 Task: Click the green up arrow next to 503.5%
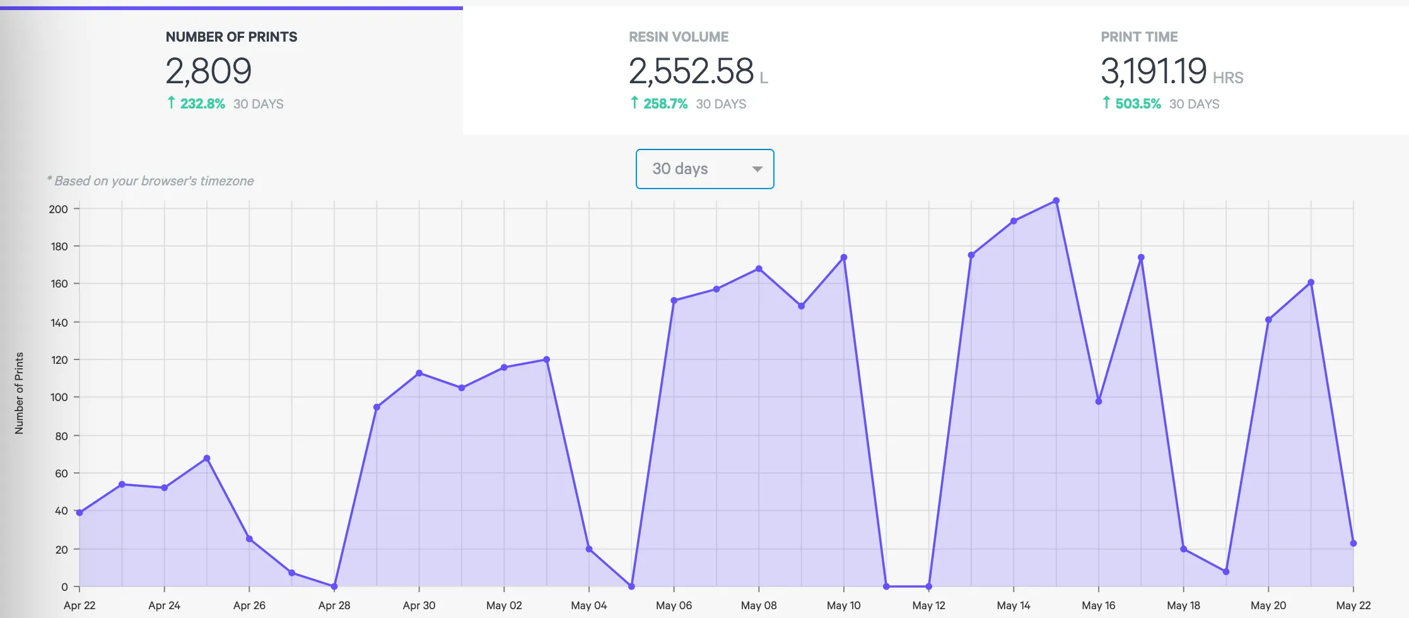point(1106,103)
